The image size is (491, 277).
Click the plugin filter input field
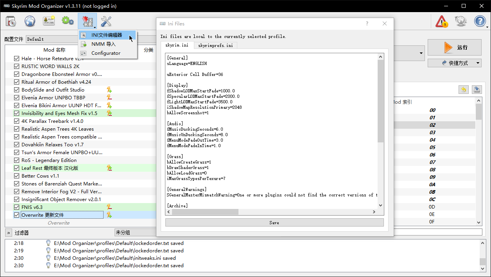point(438,232)
